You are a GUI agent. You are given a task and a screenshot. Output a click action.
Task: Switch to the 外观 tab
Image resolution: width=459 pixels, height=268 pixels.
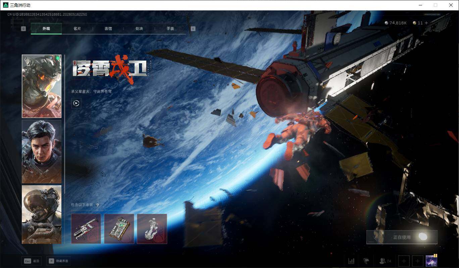pos(46,29)
